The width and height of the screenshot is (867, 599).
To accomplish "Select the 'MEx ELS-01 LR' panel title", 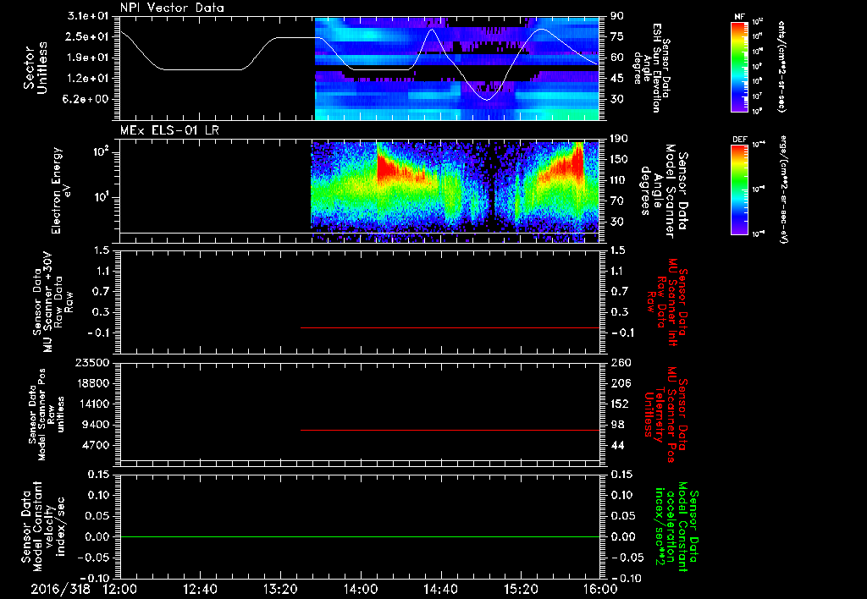I will pyautogui.click(x=169, y=130).
